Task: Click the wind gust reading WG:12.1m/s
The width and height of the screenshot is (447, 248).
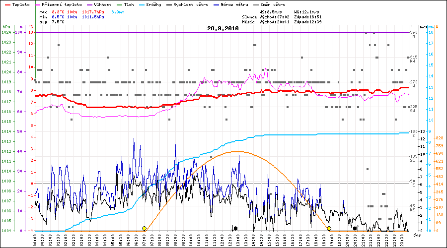Action: pyautogui.click(x=307, y=12)
